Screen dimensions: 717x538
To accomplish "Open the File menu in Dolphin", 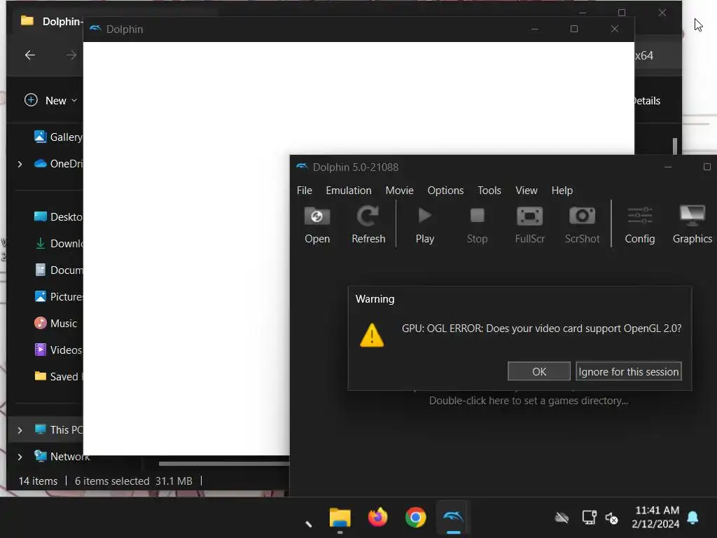I will click(304, 191).
